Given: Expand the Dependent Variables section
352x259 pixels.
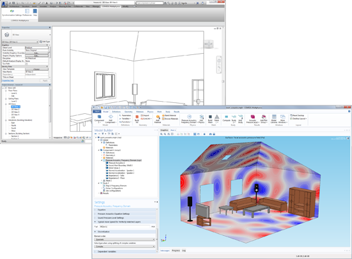Looking at the screenshot, I should [x=125, y=251].
